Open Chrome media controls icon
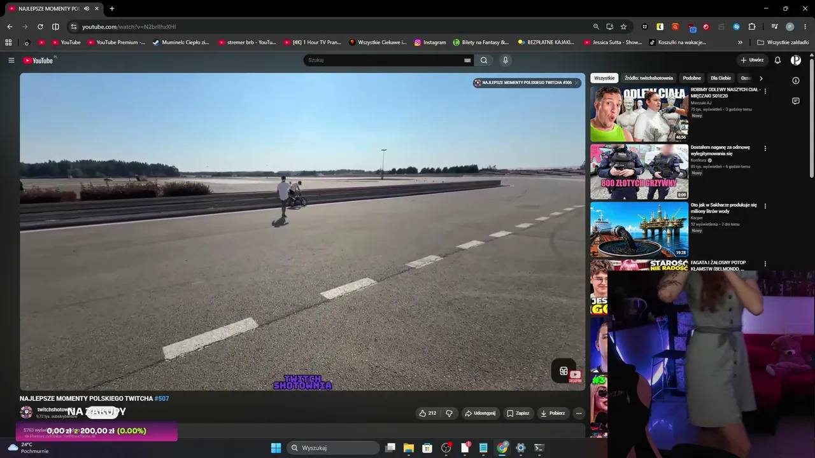This screenshot has width=815, height=458. [x=774, y=27]
